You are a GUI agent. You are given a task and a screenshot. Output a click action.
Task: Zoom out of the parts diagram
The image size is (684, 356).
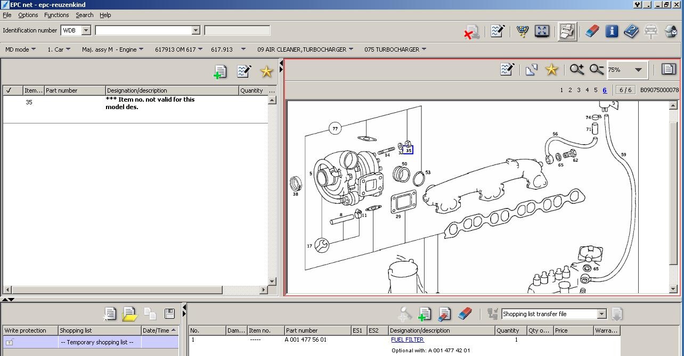pos(596,69)
